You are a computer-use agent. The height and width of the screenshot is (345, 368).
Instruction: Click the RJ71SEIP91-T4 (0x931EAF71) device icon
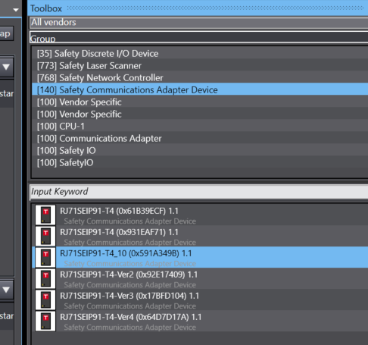pos(45,237)
